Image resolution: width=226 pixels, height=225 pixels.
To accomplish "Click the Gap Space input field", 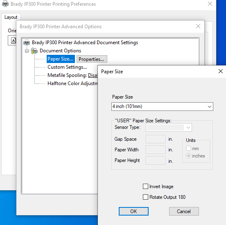I will 156,139.
